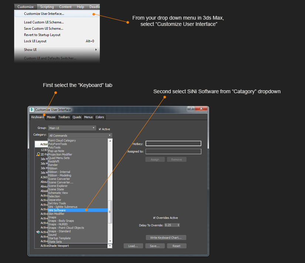305x263 pixels.
Task: Open the Category dropdown showing All Commands
Action: click(80, 135)
